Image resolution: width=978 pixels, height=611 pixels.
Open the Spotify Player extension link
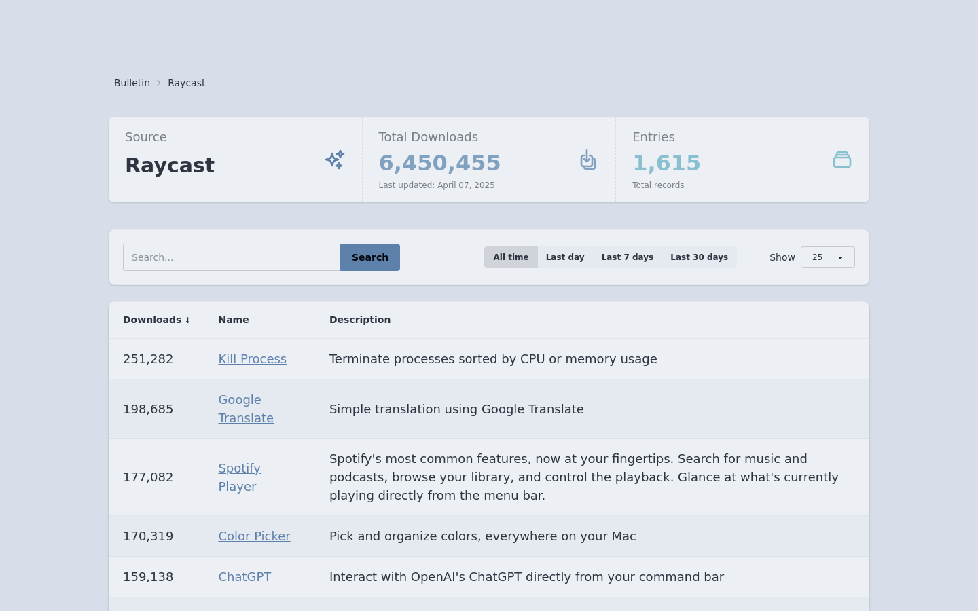pos(240,477)
